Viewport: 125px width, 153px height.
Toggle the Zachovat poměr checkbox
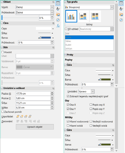pyautogui.click(x=3, y=112)
